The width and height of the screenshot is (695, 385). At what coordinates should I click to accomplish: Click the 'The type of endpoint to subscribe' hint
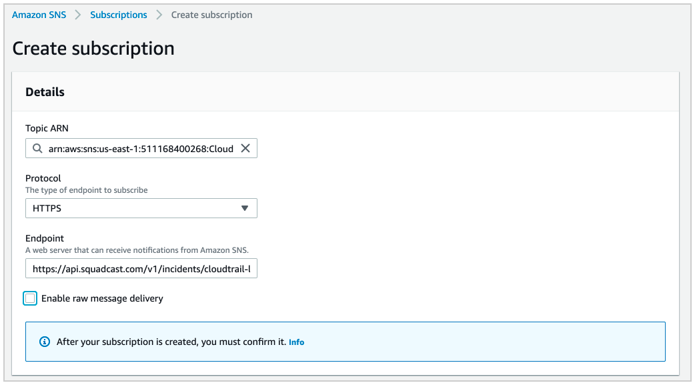(87, 190)
